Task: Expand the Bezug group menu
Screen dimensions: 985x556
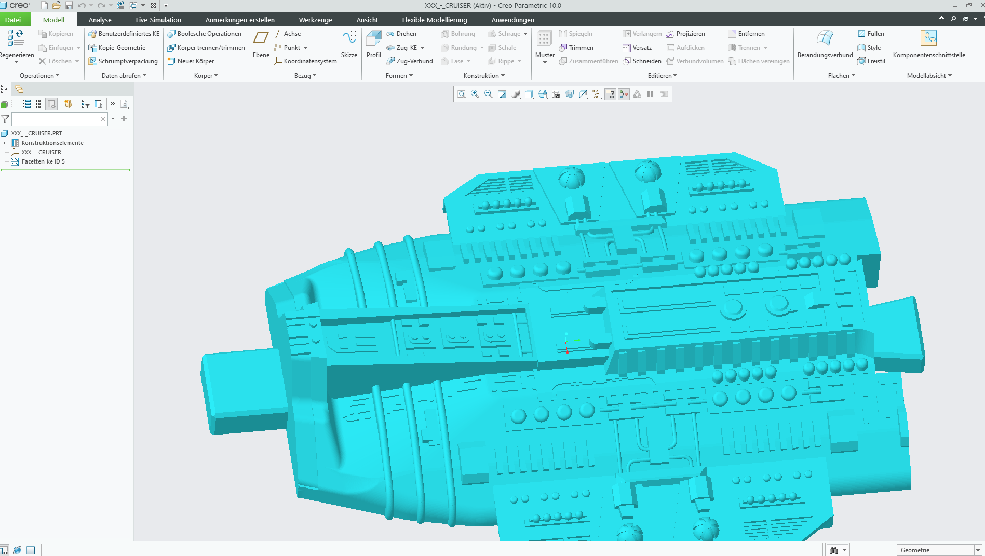Action: pyautogui.click(x=305, y=76)
